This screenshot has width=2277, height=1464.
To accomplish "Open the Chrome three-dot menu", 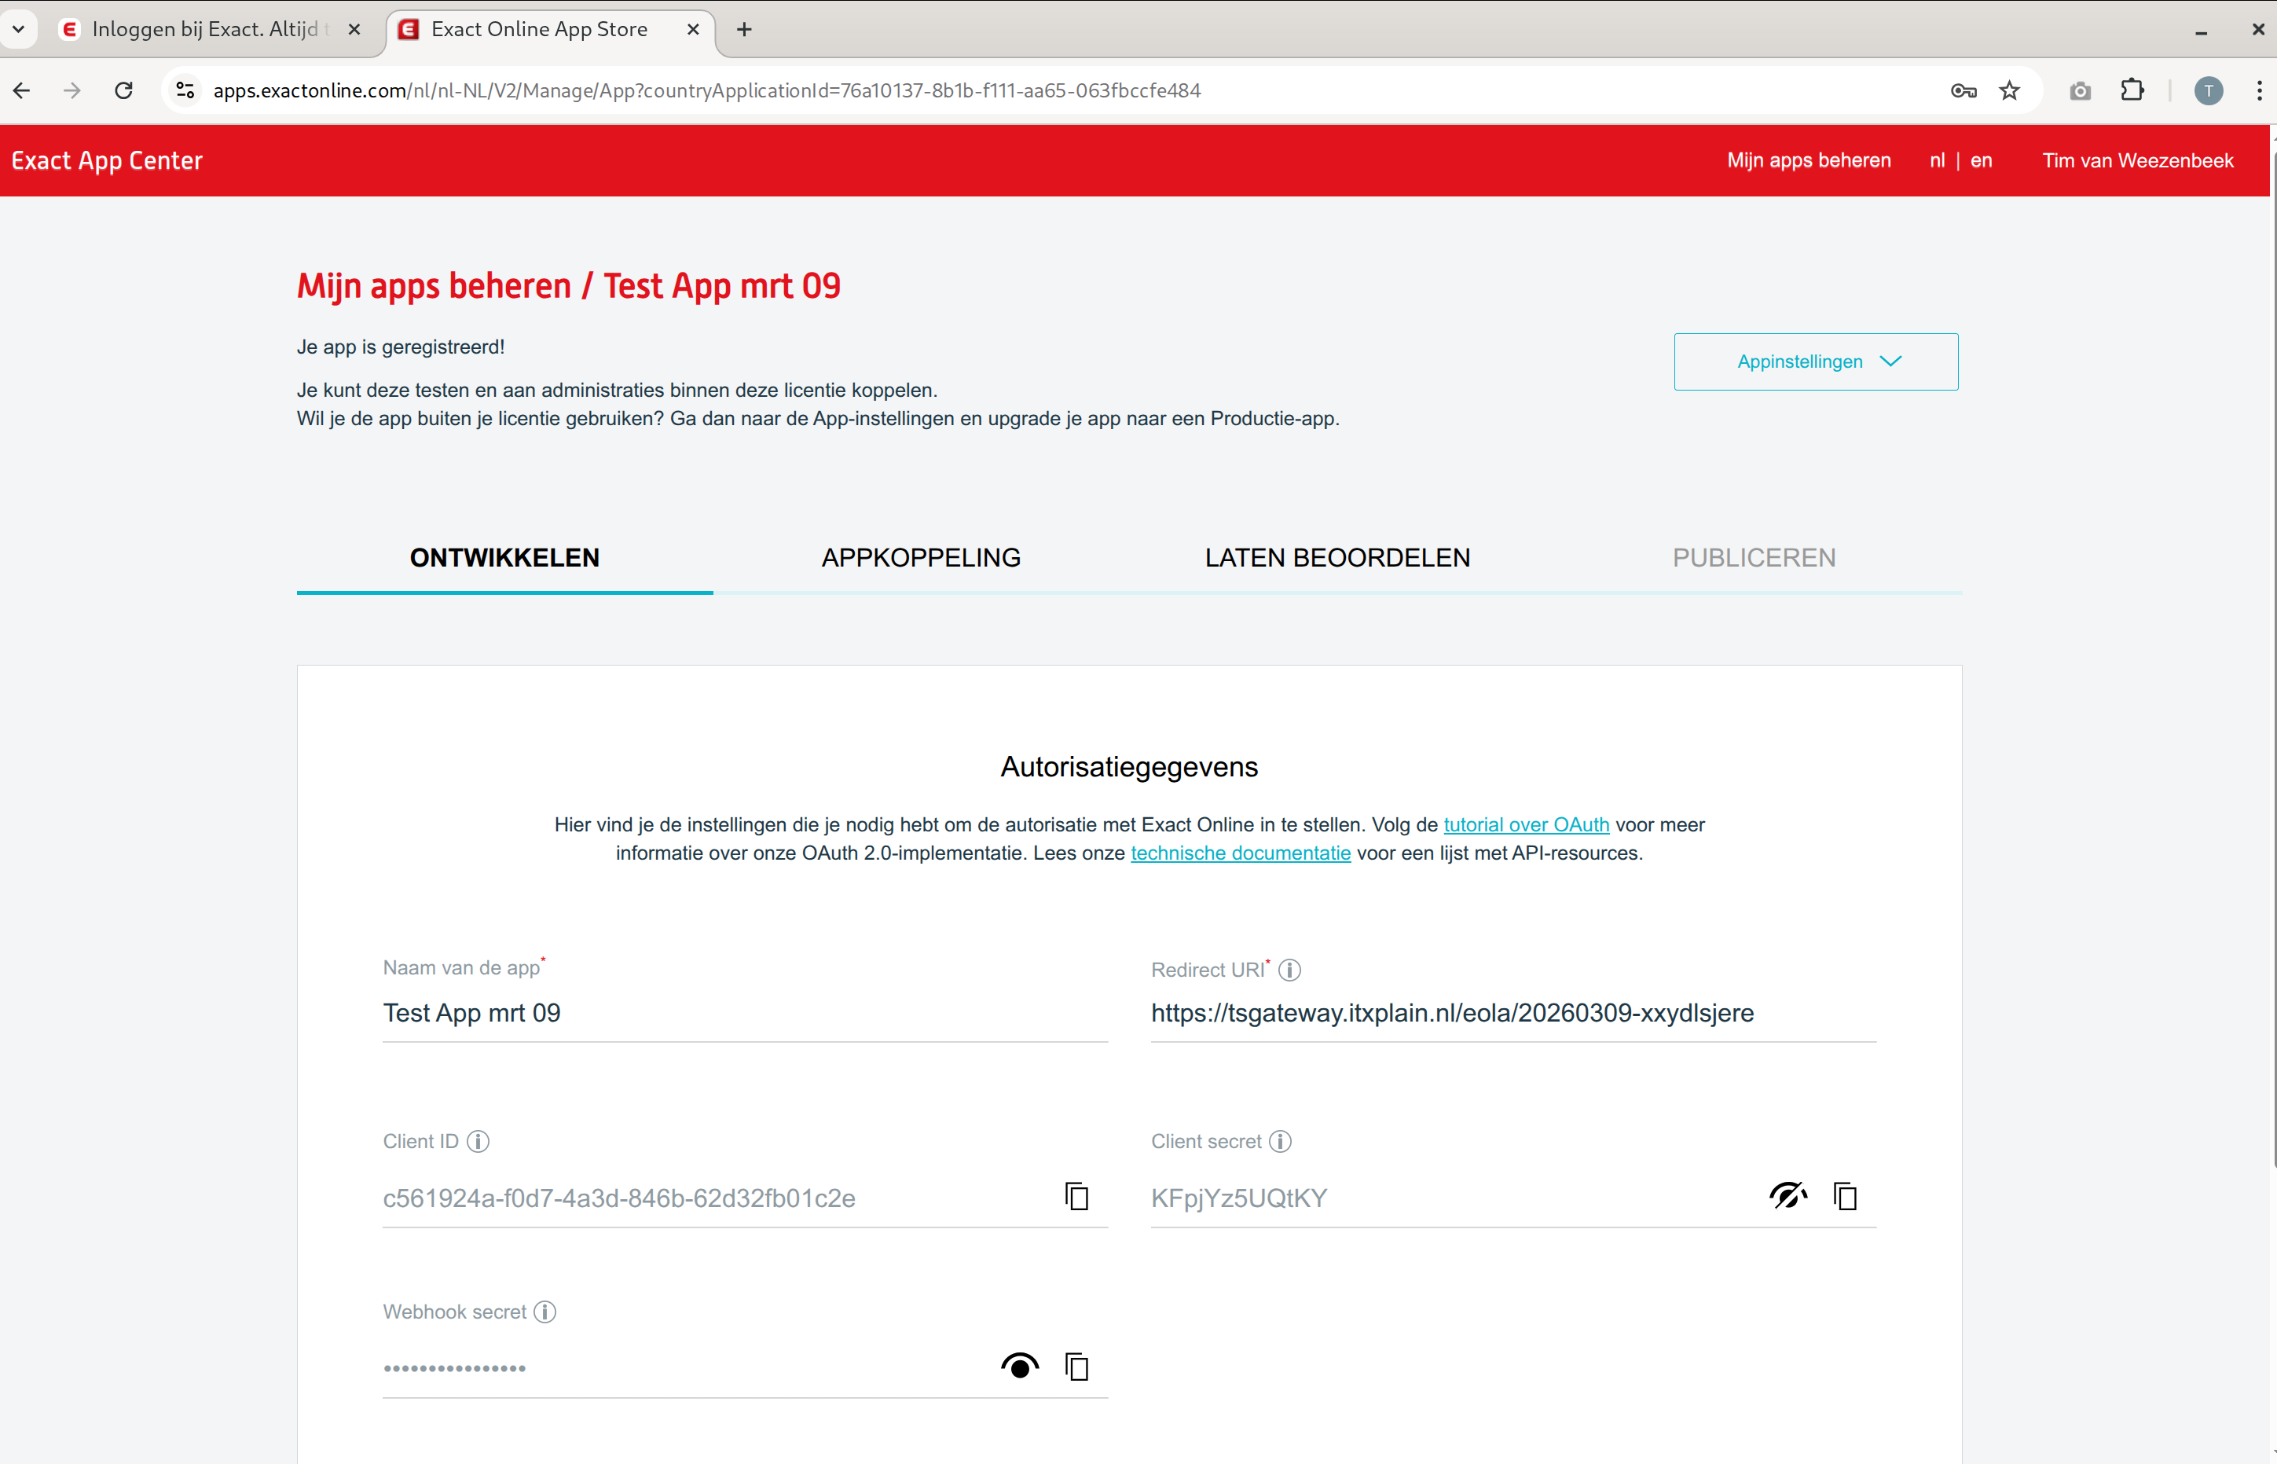I will pos(2259,90).
